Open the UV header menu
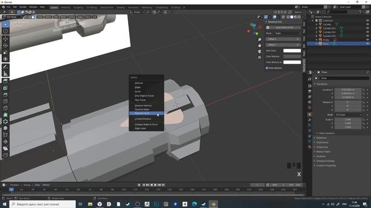Screen dimensions: 371x208 click(x=94, y=17)
